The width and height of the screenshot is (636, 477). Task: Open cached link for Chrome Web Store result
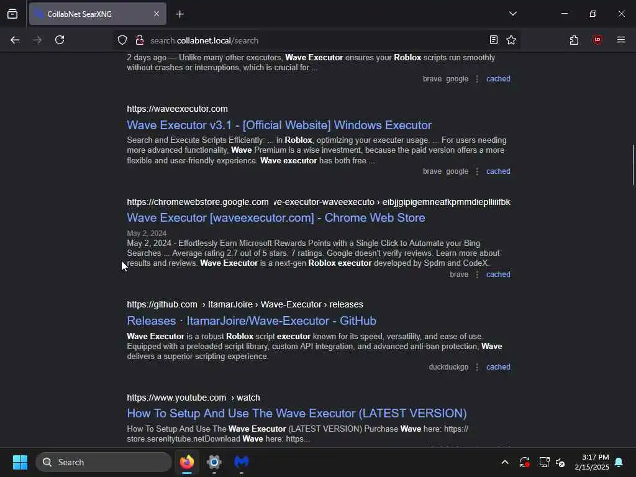pos(498,274)
